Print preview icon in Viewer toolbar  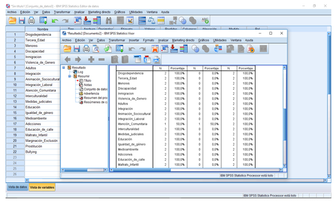[x=96, y=49]
